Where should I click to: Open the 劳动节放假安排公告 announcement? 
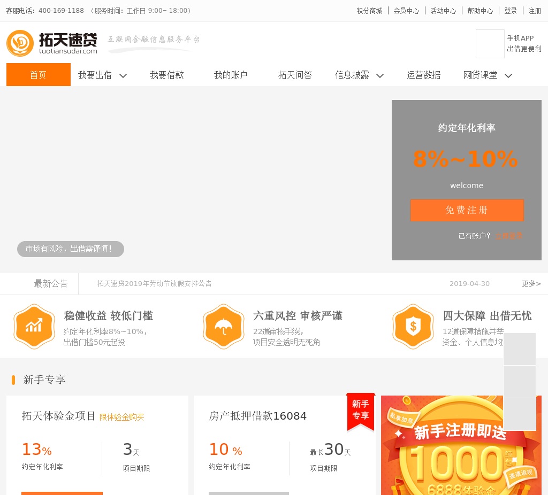[x=154, y=283]
